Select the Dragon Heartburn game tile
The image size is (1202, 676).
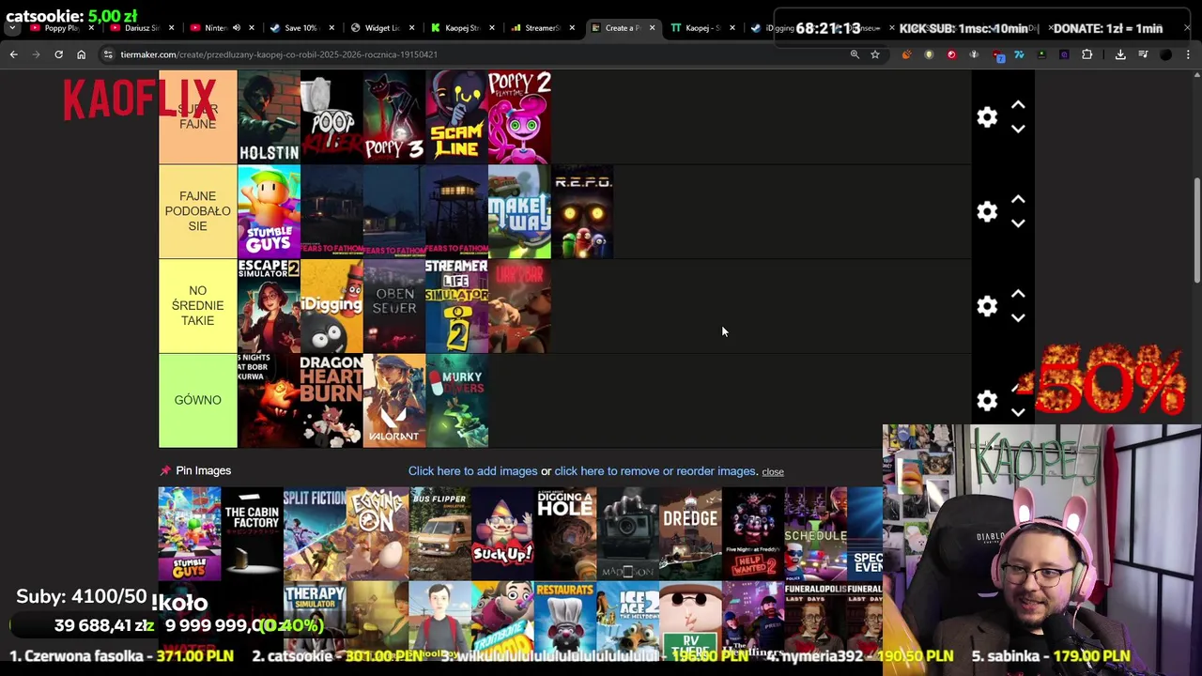pos(331,401)
